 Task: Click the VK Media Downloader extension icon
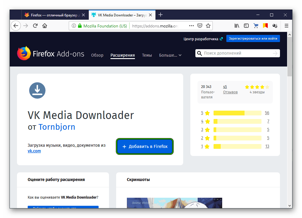(37, 90)
